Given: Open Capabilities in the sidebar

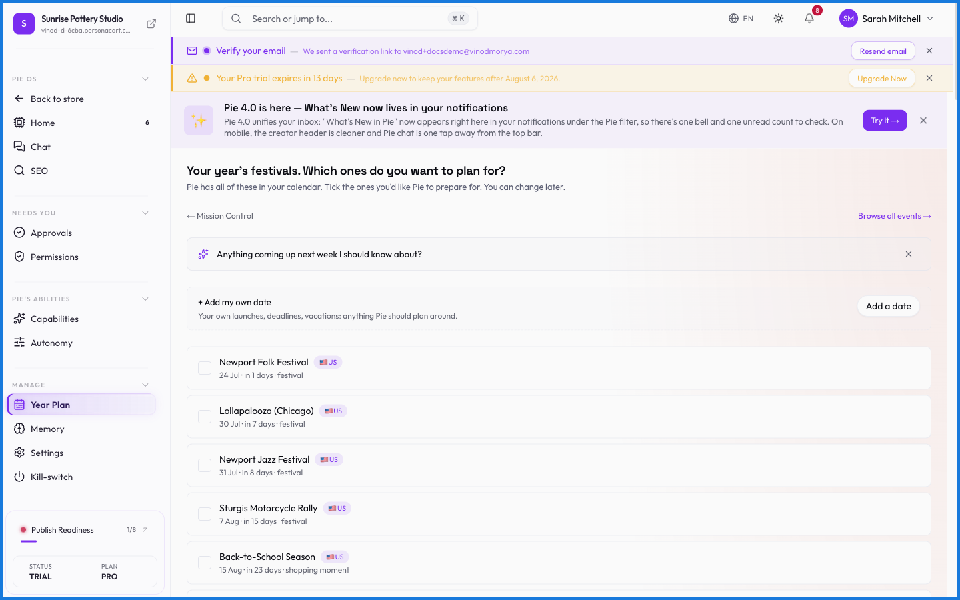Looking at the screenshot, I should point(81,319).
